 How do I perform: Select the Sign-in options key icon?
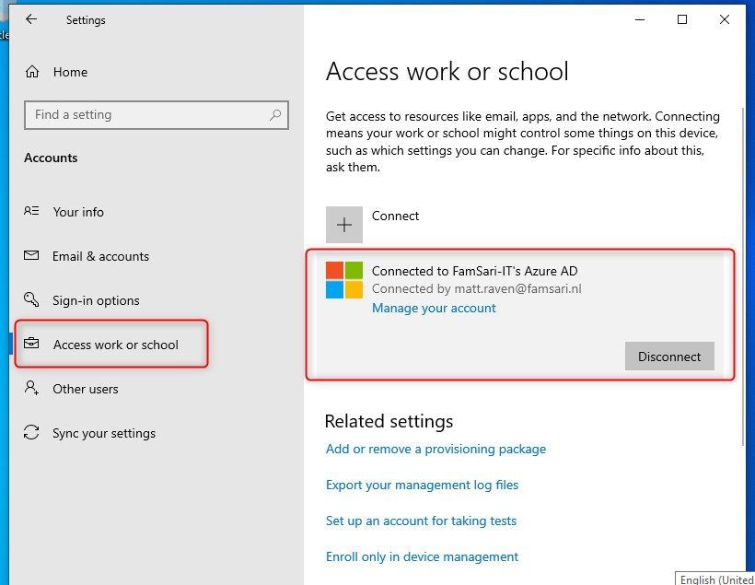pyautogui.click(x=32, y=299)
